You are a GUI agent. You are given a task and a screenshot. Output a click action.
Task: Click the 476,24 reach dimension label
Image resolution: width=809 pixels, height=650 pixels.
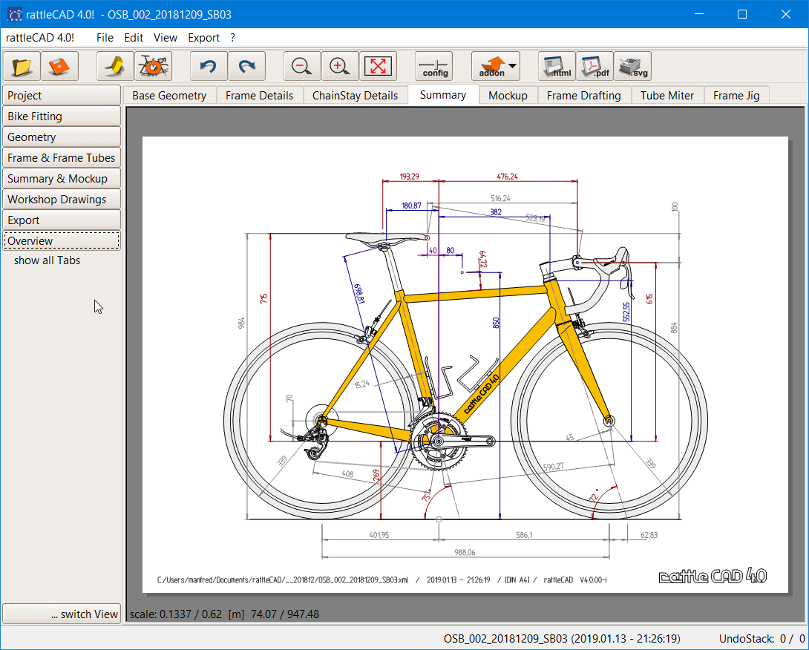507,177
